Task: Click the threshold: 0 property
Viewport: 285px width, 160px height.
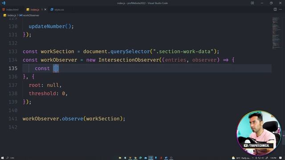Action: pos(48,93)
